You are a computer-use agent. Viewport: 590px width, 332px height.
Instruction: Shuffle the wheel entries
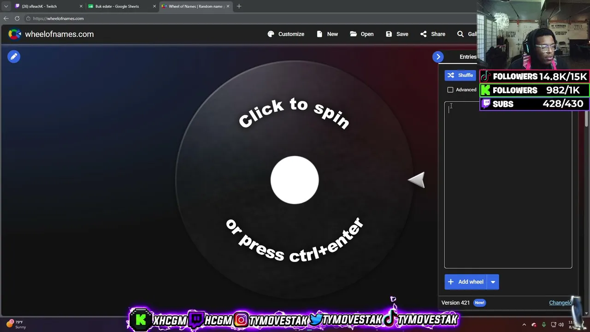tap(460, 75)
